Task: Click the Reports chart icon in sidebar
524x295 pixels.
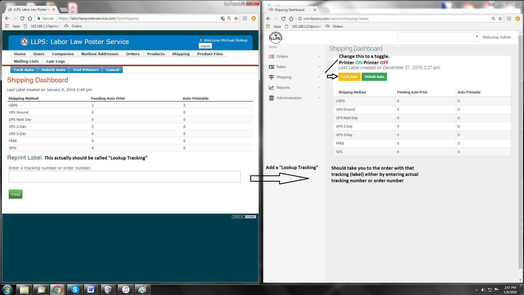Action: click(x=271, y=88)
